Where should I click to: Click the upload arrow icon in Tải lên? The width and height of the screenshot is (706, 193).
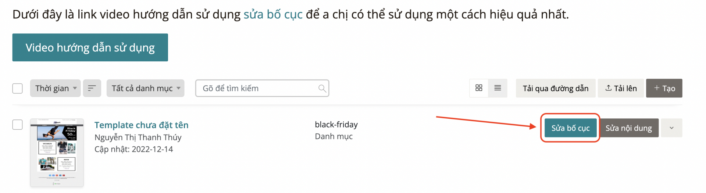click(609, 88)
